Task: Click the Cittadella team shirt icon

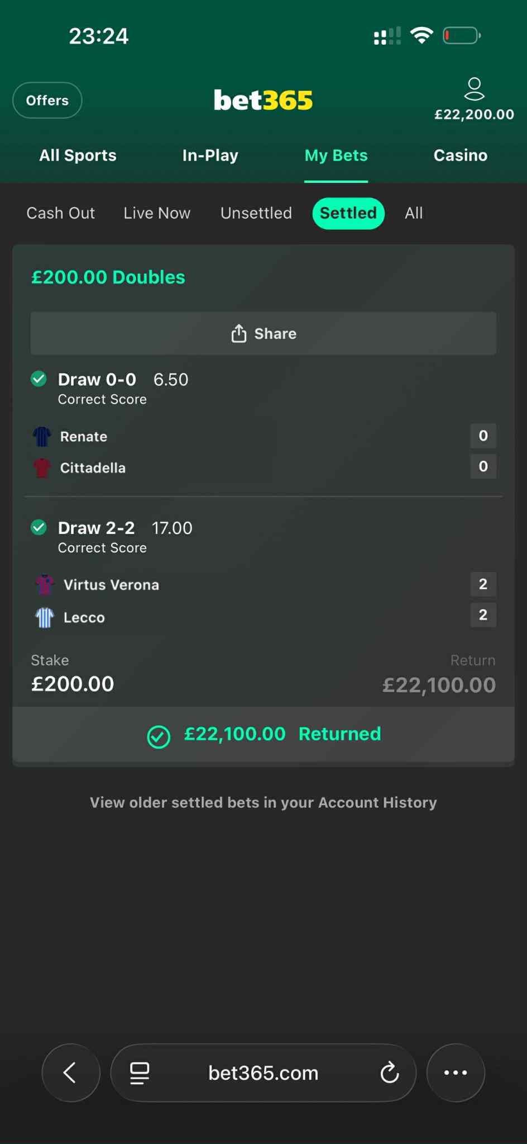Action: click(42, 468)
